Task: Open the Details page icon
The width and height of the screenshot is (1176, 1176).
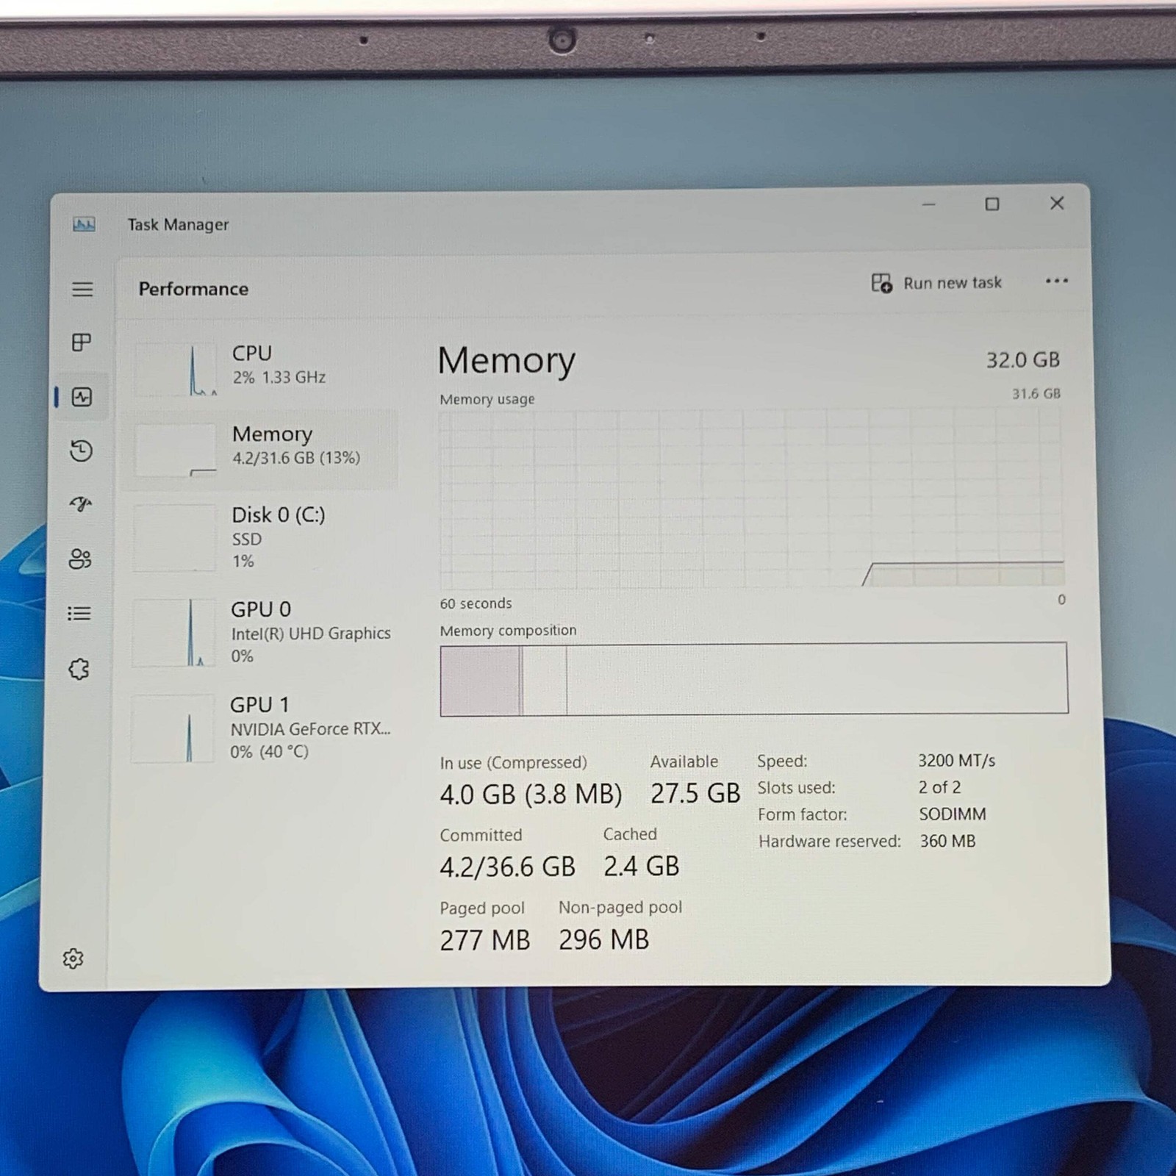Action: tap(79, 613)
